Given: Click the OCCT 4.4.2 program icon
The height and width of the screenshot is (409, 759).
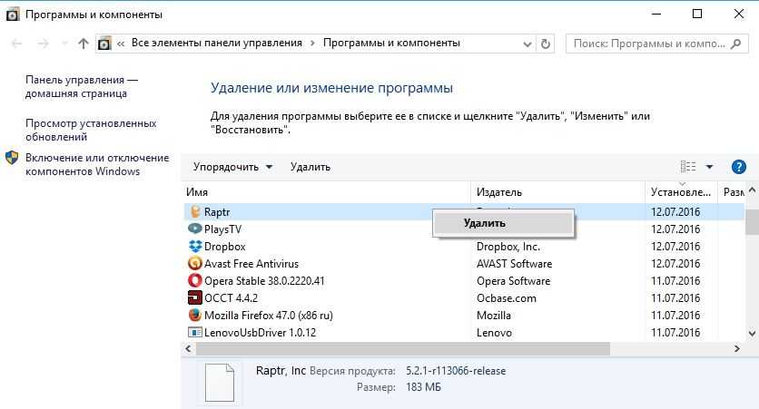Looking at the screenshot, I should 195,297.
